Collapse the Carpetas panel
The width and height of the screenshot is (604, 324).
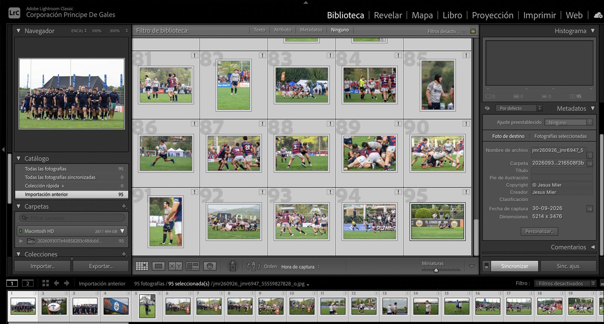point(18,206)
